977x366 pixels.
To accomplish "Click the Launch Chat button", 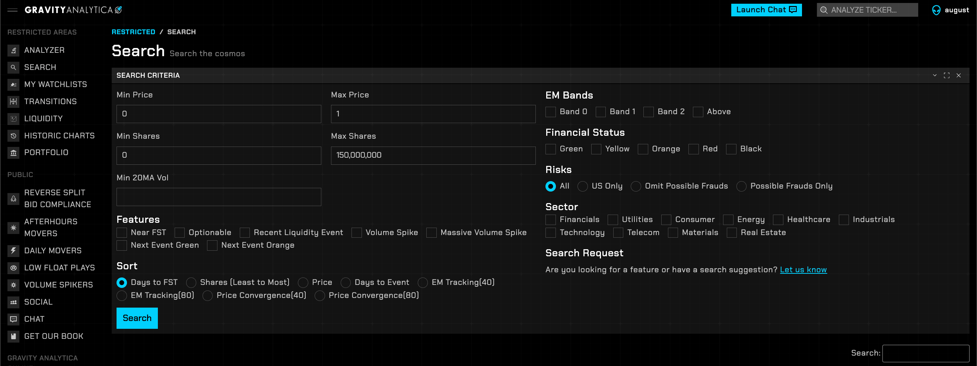I will pyautogui.click(x=766, y=10).
